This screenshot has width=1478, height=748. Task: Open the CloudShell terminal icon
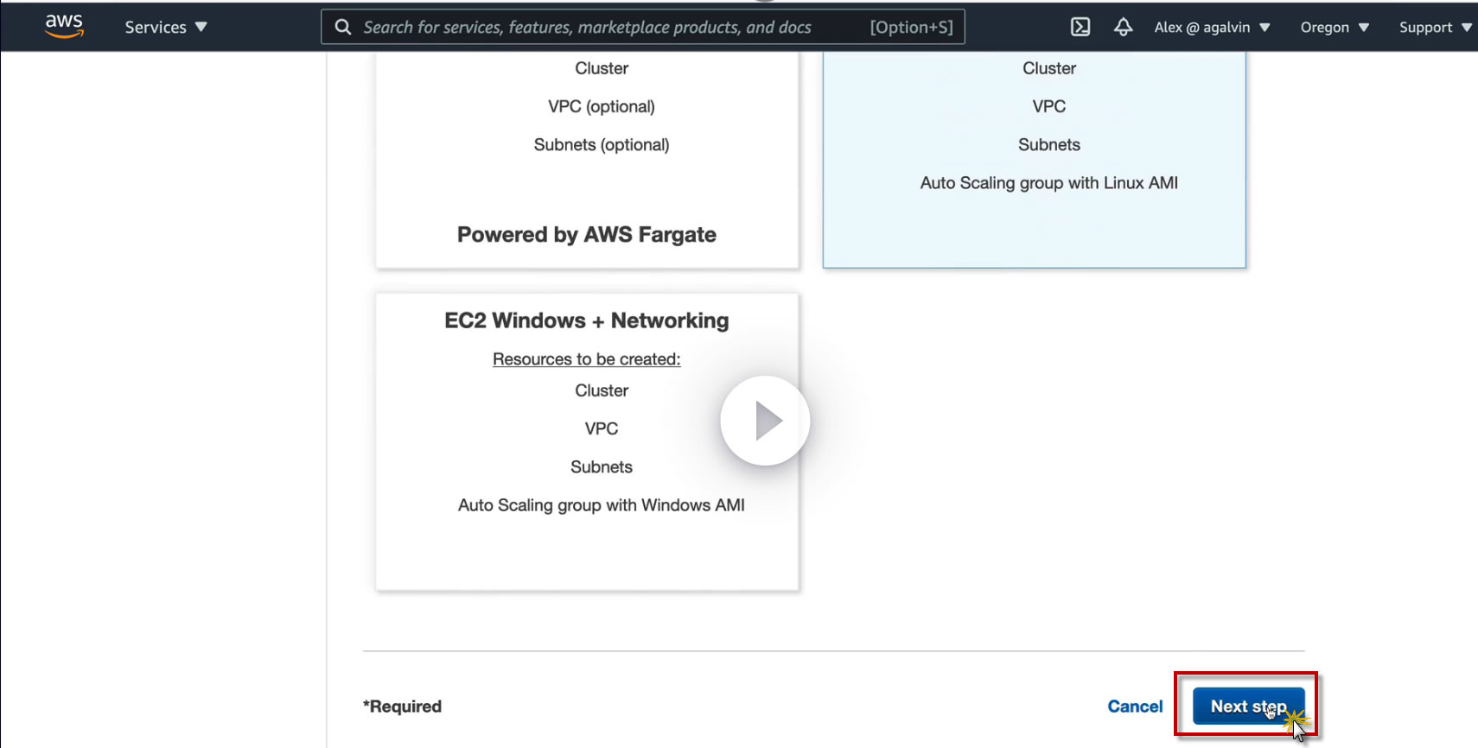1080,27
